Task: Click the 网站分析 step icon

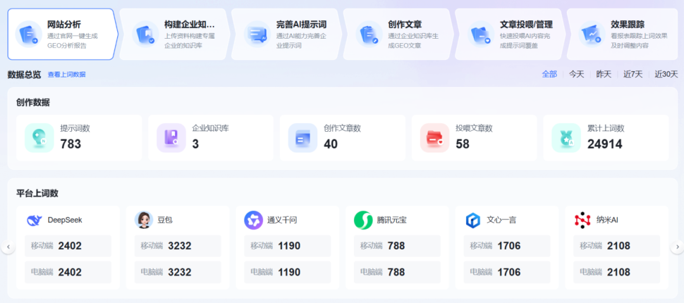Action: point(28,34)
